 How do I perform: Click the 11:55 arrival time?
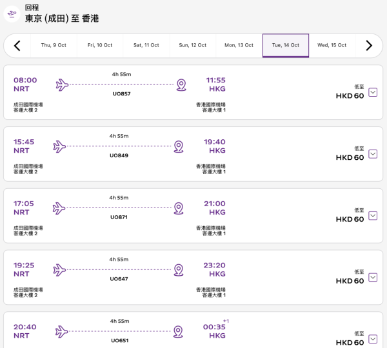215,80
